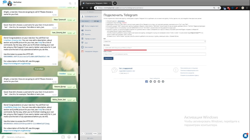Screen dimensions: 250x140
Task: Expand the account email dropdown in sidebar
Action: (x=91, y=16)
